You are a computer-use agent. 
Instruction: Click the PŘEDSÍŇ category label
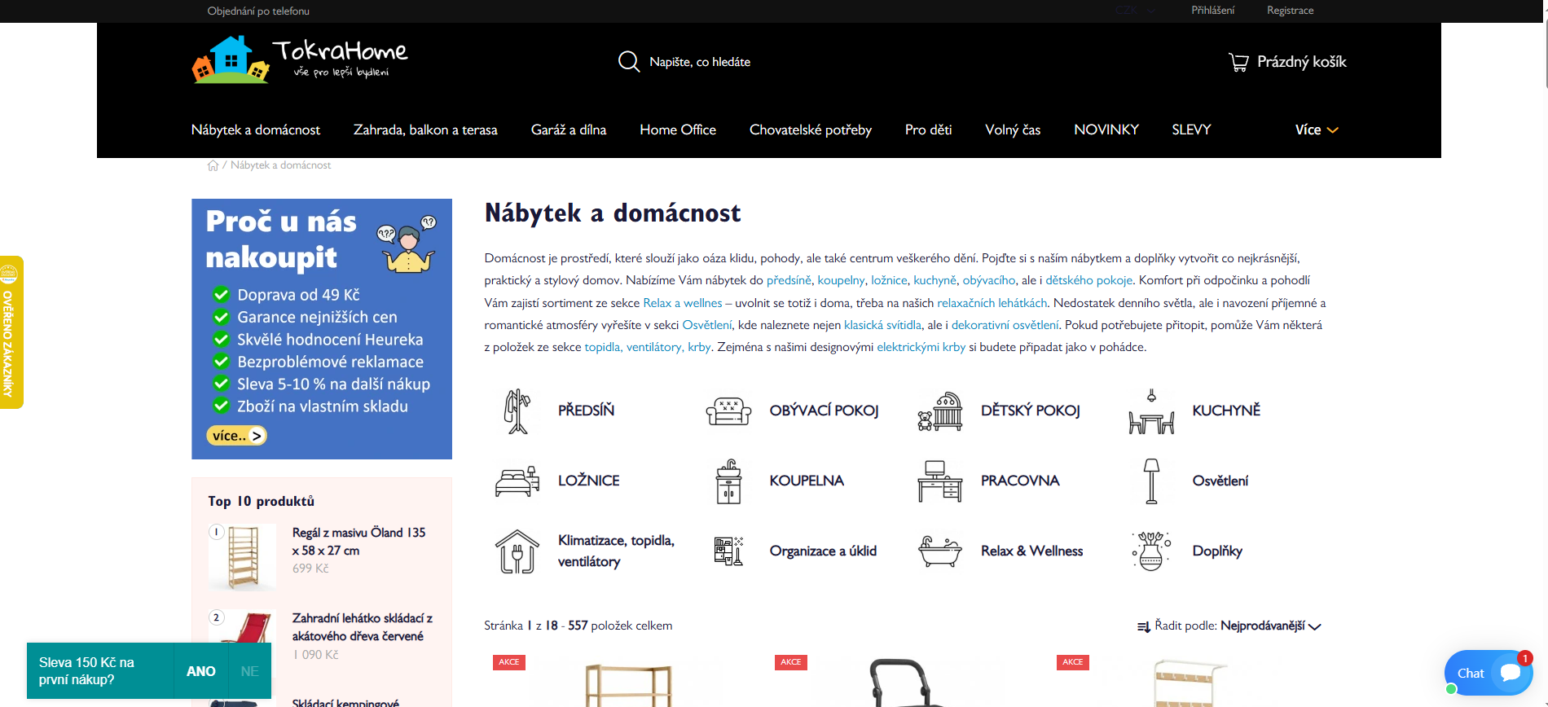coord(586,411)
